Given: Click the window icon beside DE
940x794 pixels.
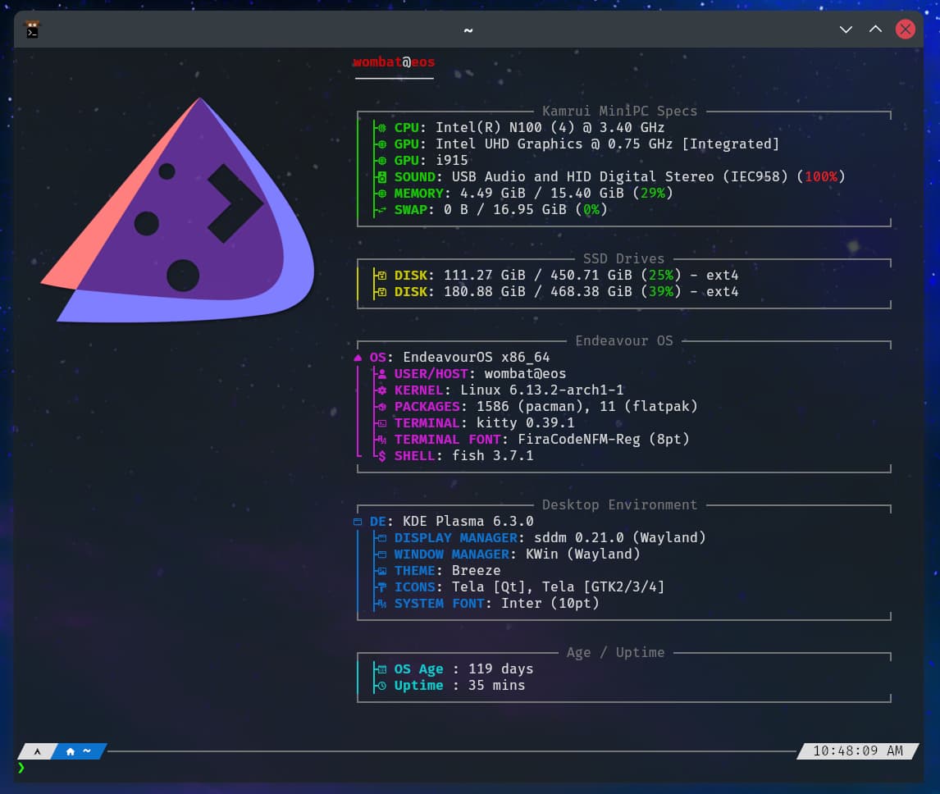Looking at the screenshot, I should pos(358,522).
